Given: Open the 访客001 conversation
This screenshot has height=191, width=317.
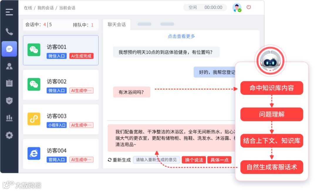Looking at the screenshot, I should 61,50.
